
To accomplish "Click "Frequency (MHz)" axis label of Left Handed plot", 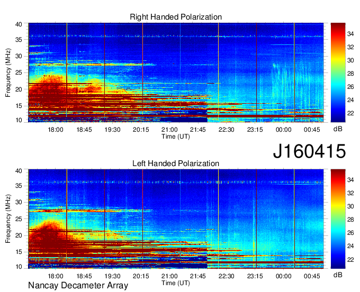I will [x=8, y=219].
